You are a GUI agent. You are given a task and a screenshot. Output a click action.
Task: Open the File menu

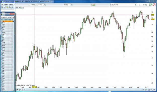point(2,5)
